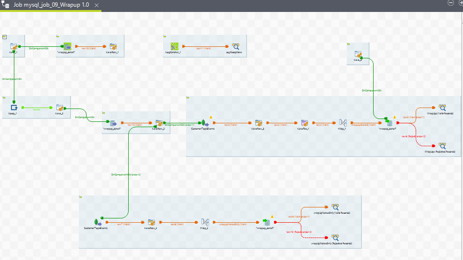Screen dimensions: 463x260
Task: Select WrapUps (Valid Records) log component
Action: tap(442, 108)
